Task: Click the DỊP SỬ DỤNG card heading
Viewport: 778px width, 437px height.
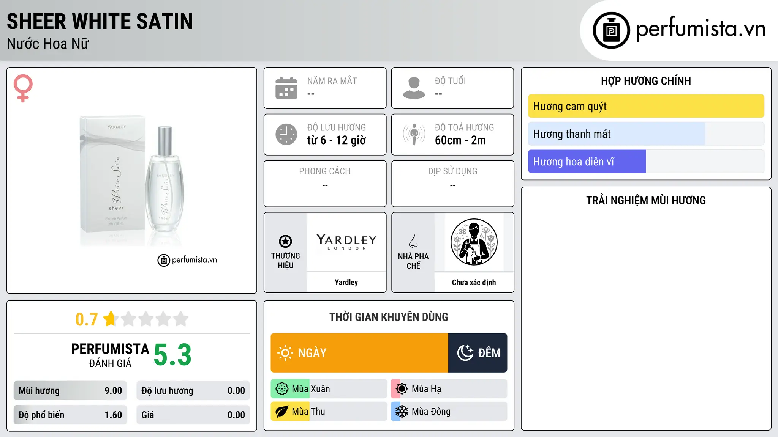Action: [x=453, y=171]
